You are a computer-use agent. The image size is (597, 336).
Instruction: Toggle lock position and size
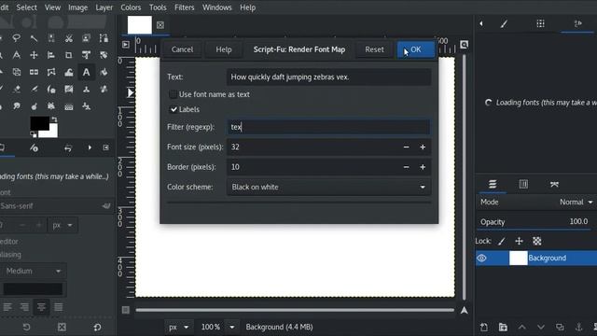pyautogui.click(x=519, y=241)
